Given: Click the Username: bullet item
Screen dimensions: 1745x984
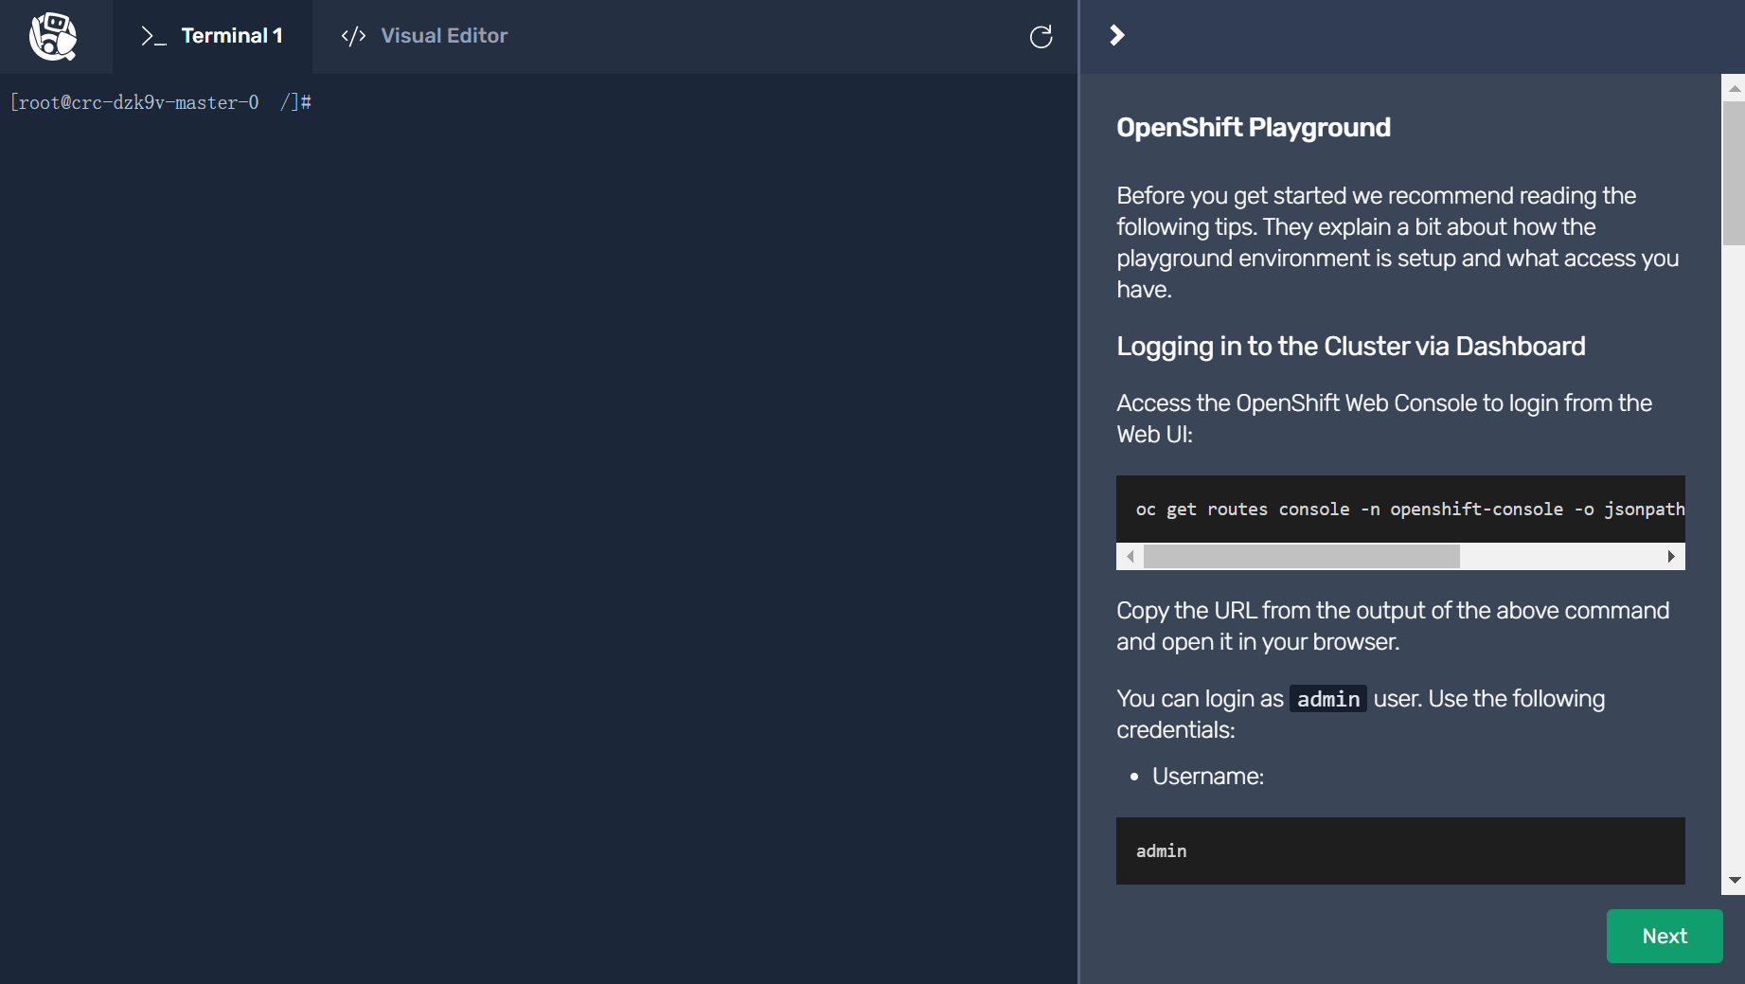Looking at the screenshot, I should [x=1207, y=777].
